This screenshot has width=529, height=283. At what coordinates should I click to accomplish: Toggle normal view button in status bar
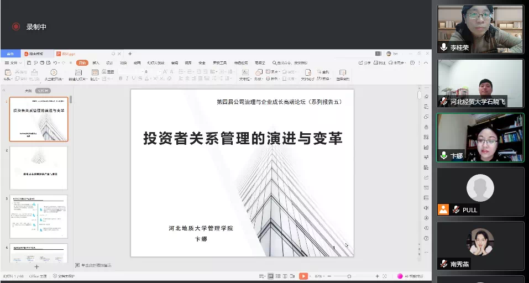click(270, 276)
